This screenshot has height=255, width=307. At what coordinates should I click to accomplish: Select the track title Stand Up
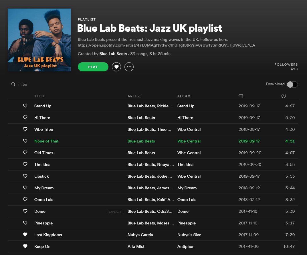pyautogui.click(x=43, y=106)
